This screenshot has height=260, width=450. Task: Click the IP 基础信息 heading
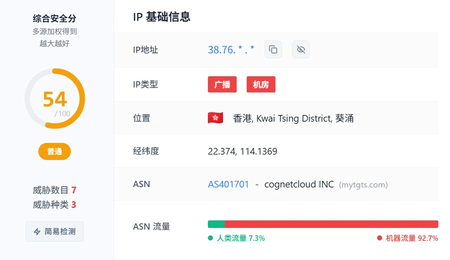162,17
